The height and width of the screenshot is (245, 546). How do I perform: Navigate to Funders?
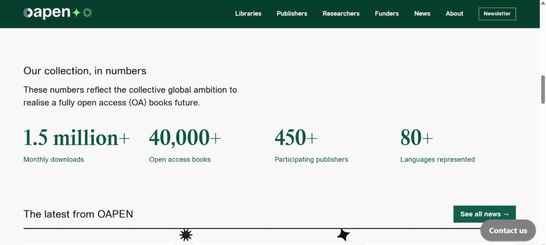click(387, 13)
